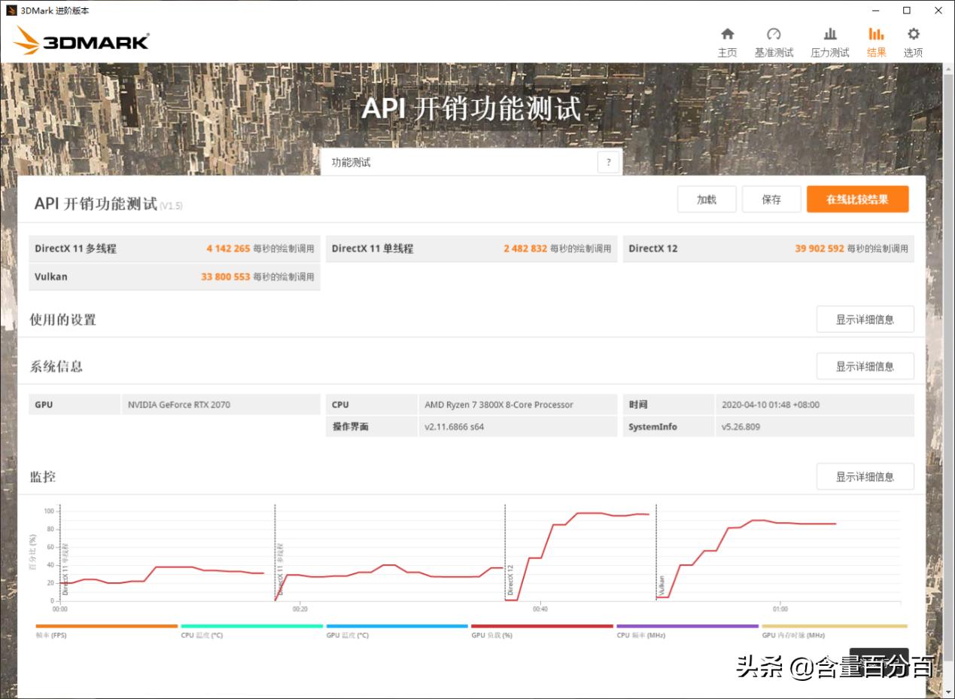Click the ? help icon beside 功能测试
This screenshot has width=955, height=699.
point(608,161)
